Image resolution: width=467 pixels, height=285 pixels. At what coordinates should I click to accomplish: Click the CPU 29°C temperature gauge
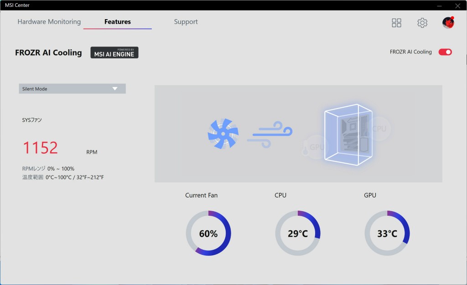(x=298, y=233)
